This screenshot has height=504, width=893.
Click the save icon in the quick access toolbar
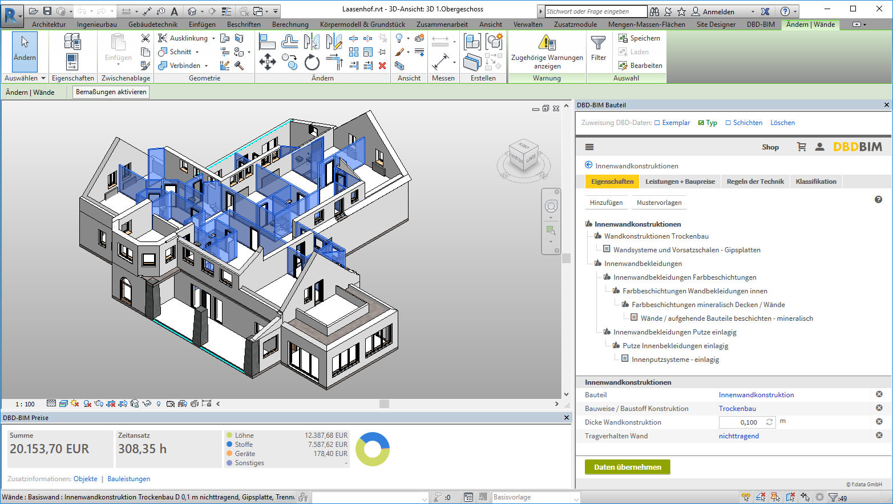tap(47, 11)
